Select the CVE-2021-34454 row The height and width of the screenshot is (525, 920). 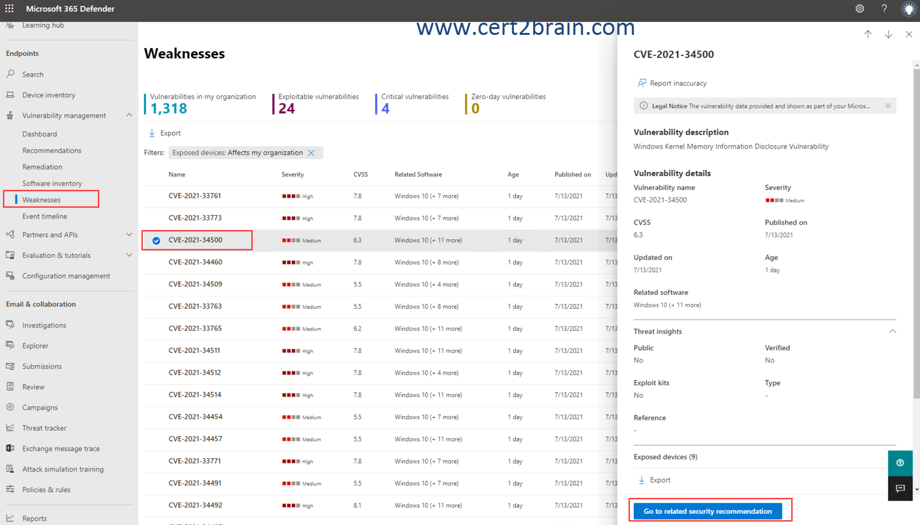click(380, 417)
